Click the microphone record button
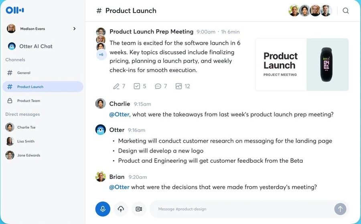Screen dimensions: 361x224 (x=103, y=209)
